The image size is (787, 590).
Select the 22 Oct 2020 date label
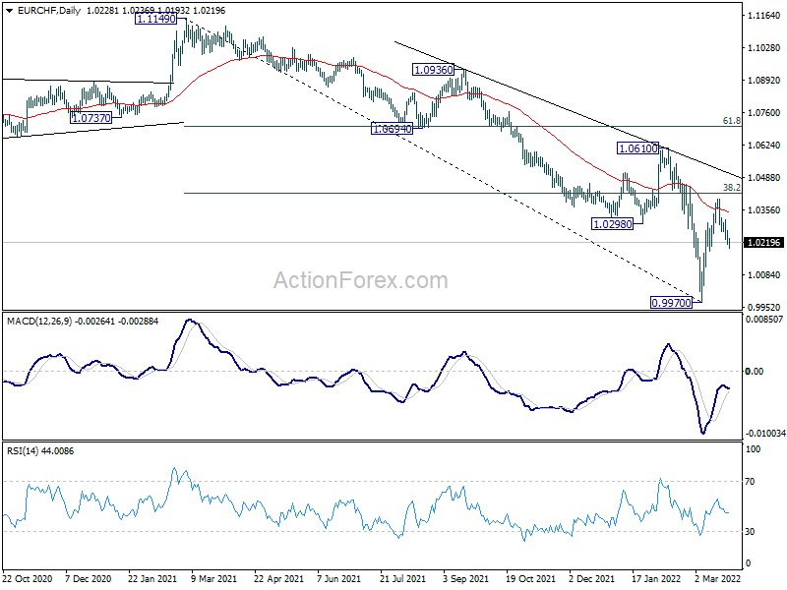(28, 579)
